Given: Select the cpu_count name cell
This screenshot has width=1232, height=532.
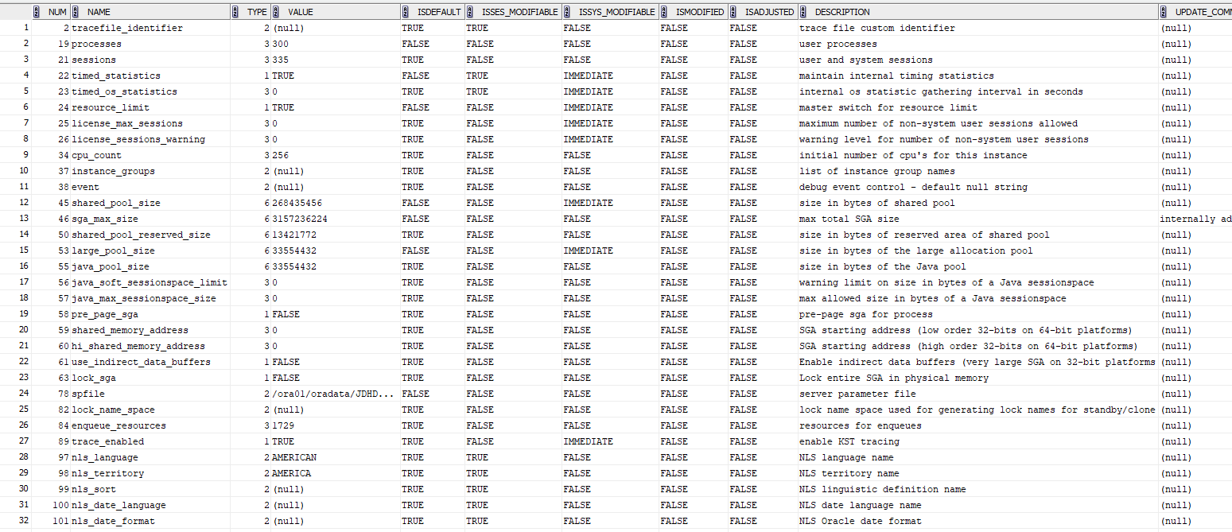Looking at the screenshot, I should coord(95,155).
